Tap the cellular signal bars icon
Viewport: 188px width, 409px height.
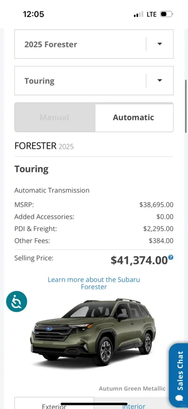tap(139, 14)
